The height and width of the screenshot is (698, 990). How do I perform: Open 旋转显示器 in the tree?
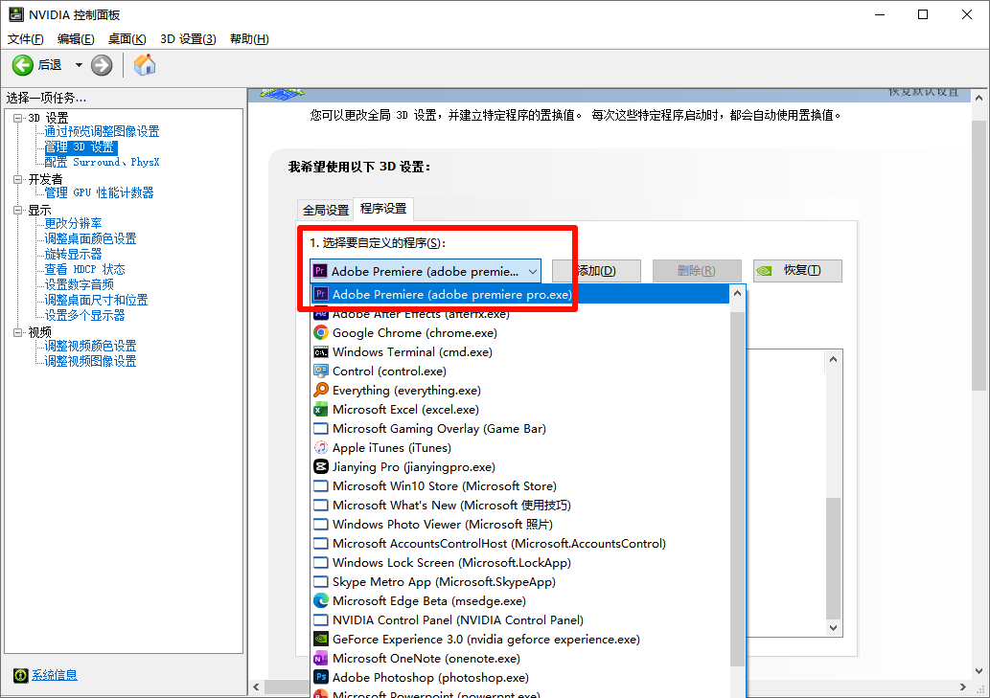(73, 254)
